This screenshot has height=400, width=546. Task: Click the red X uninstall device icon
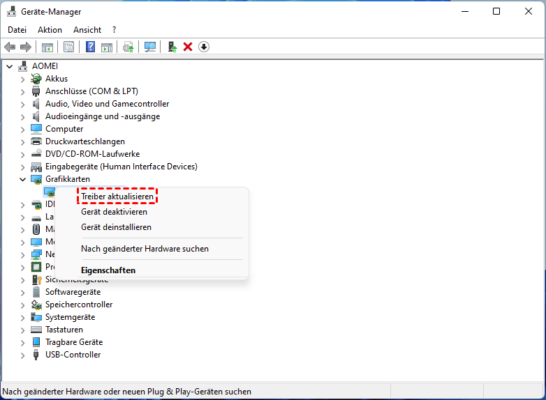188,47
